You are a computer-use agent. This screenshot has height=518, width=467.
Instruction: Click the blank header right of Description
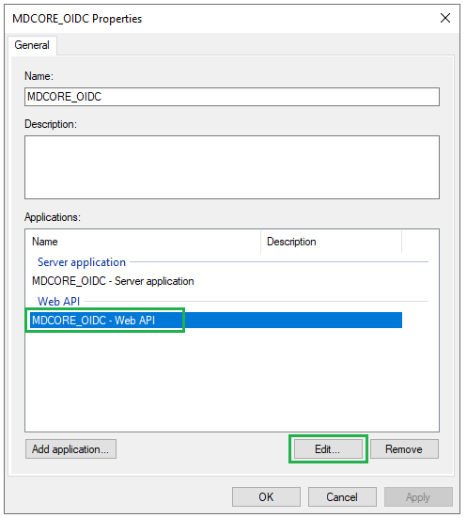pyautogui.click(x=420, y=242)
